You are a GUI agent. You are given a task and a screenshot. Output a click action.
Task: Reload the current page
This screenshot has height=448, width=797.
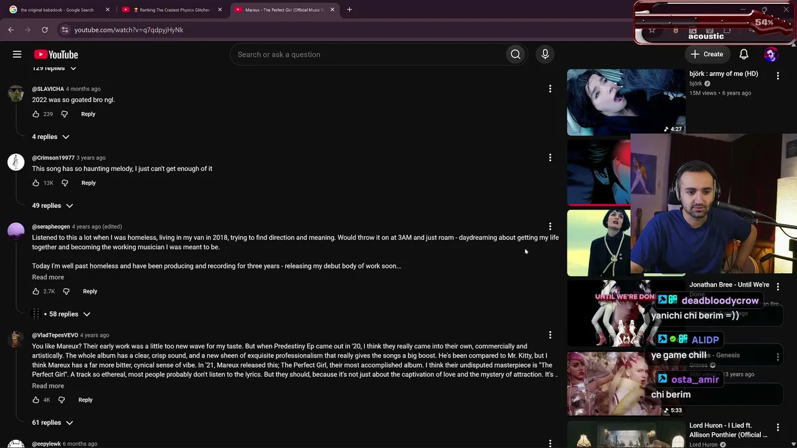point(45,29)
